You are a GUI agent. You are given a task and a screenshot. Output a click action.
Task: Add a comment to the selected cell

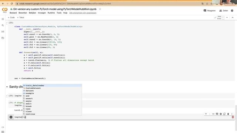217,114
